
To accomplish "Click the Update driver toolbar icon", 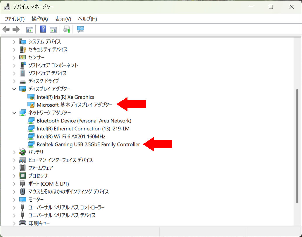I will (67, 29).
